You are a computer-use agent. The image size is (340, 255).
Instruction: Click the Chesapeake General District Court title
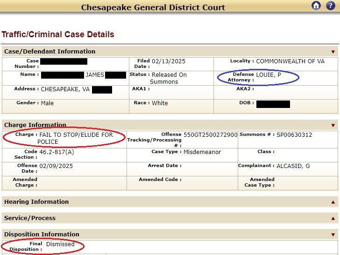click(153, 7)
